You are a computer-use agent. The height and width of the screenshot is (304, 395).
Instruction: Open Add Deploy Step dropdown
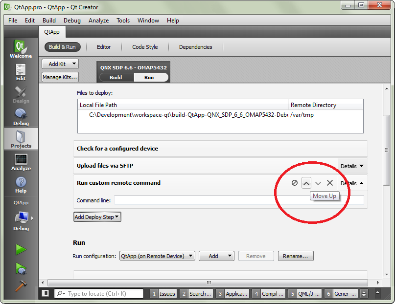[97, 217]
